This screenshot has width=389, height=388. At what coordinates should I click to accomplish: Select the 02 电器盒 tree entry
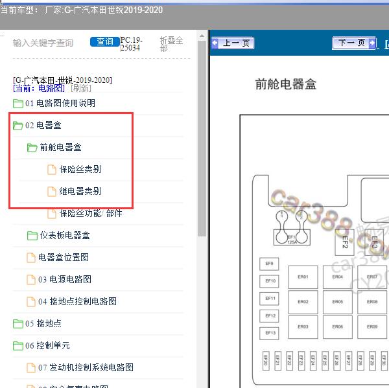click(x=43, y=125)
